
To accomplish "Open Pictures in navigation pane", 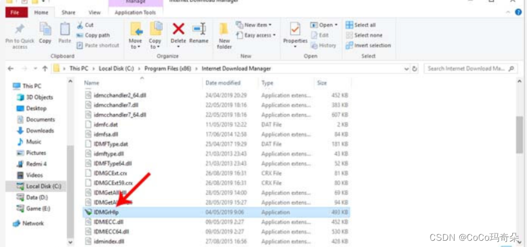I will [32, 153].
